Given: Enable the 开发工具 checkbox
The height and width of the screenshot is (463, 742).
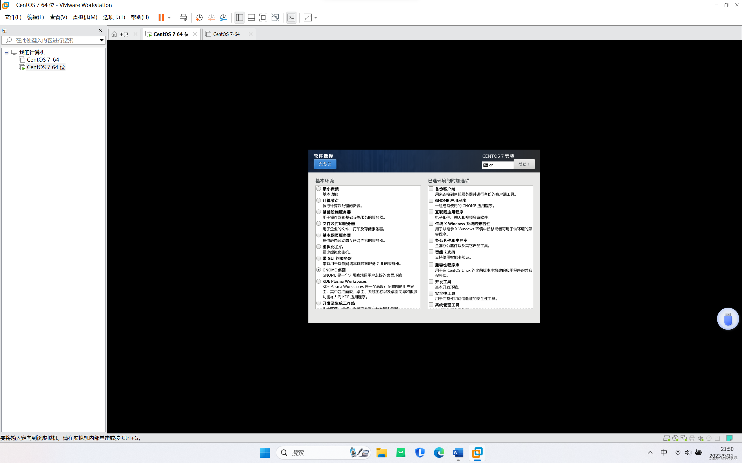Looking at the screenshot, I should [x=431, y=282].
